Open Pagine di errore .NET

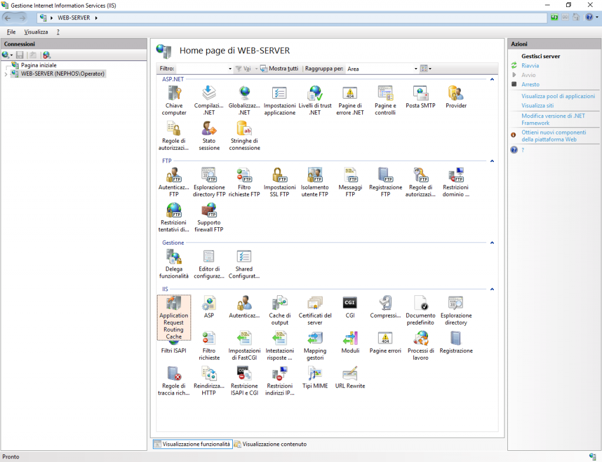click(x=350, y=100)
